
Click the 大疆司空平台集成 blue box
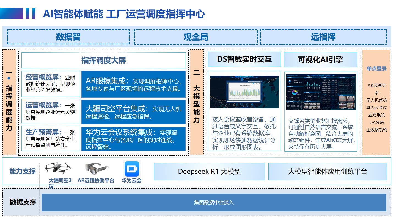click(134, 112)
